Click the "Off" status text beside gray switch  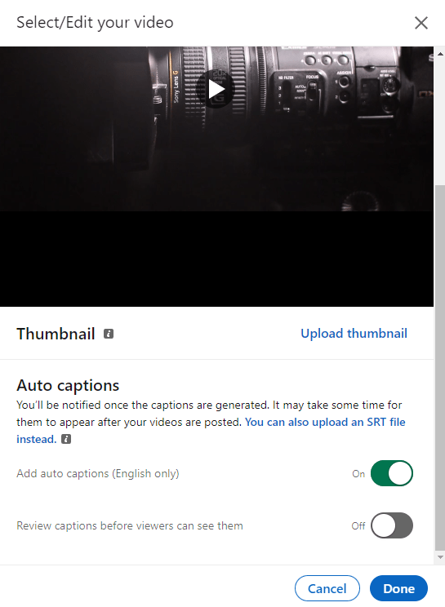point(358,525)
